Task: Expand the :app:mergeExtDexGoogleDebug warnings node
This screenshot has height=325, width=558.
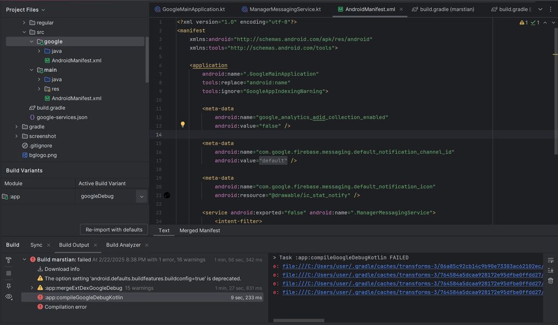Action: tap(32, 288)
